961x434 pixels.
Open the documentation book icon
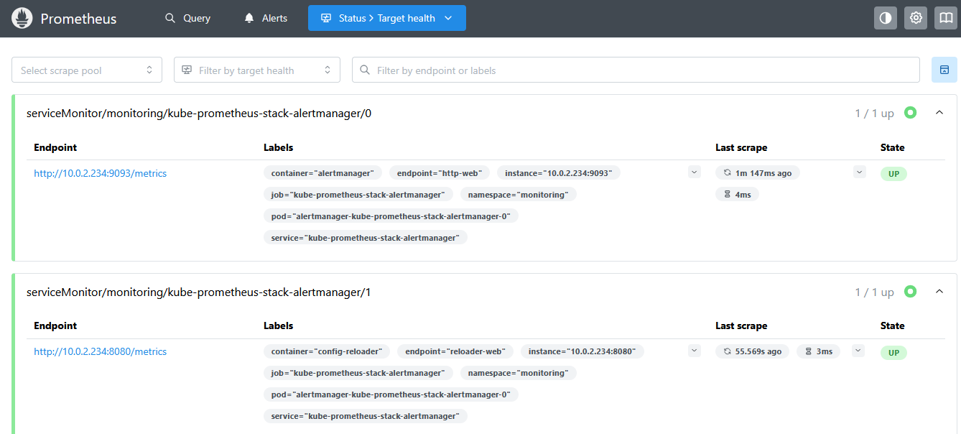tap(946, 18)
